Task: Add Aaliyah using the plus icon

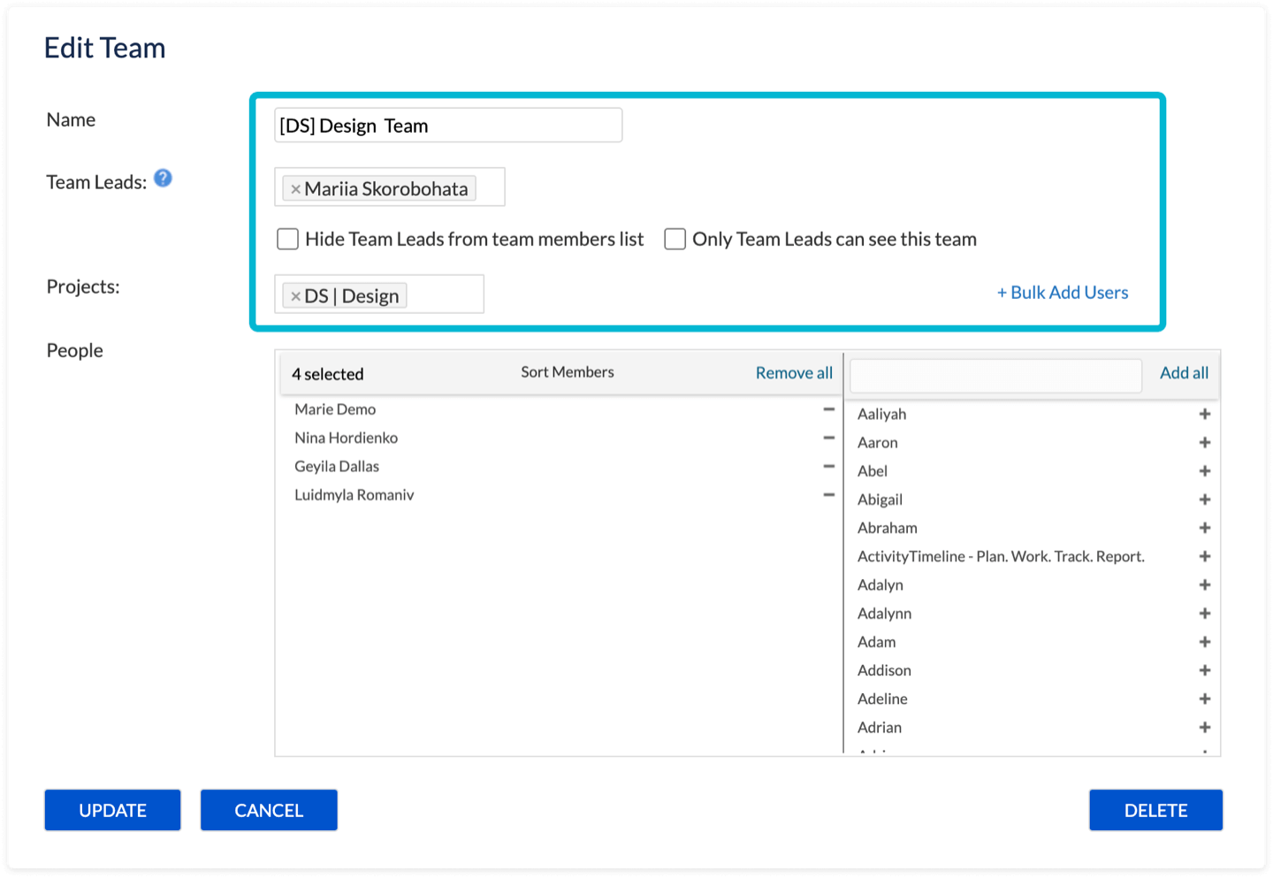Action: click(x=1204, y=414)
